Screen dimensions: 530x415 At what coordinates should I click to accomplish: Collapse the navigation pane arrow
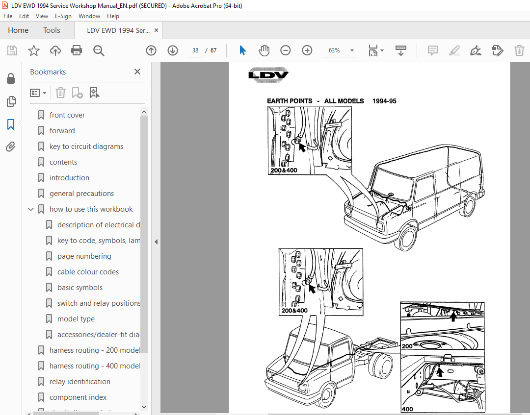point(156,242)
